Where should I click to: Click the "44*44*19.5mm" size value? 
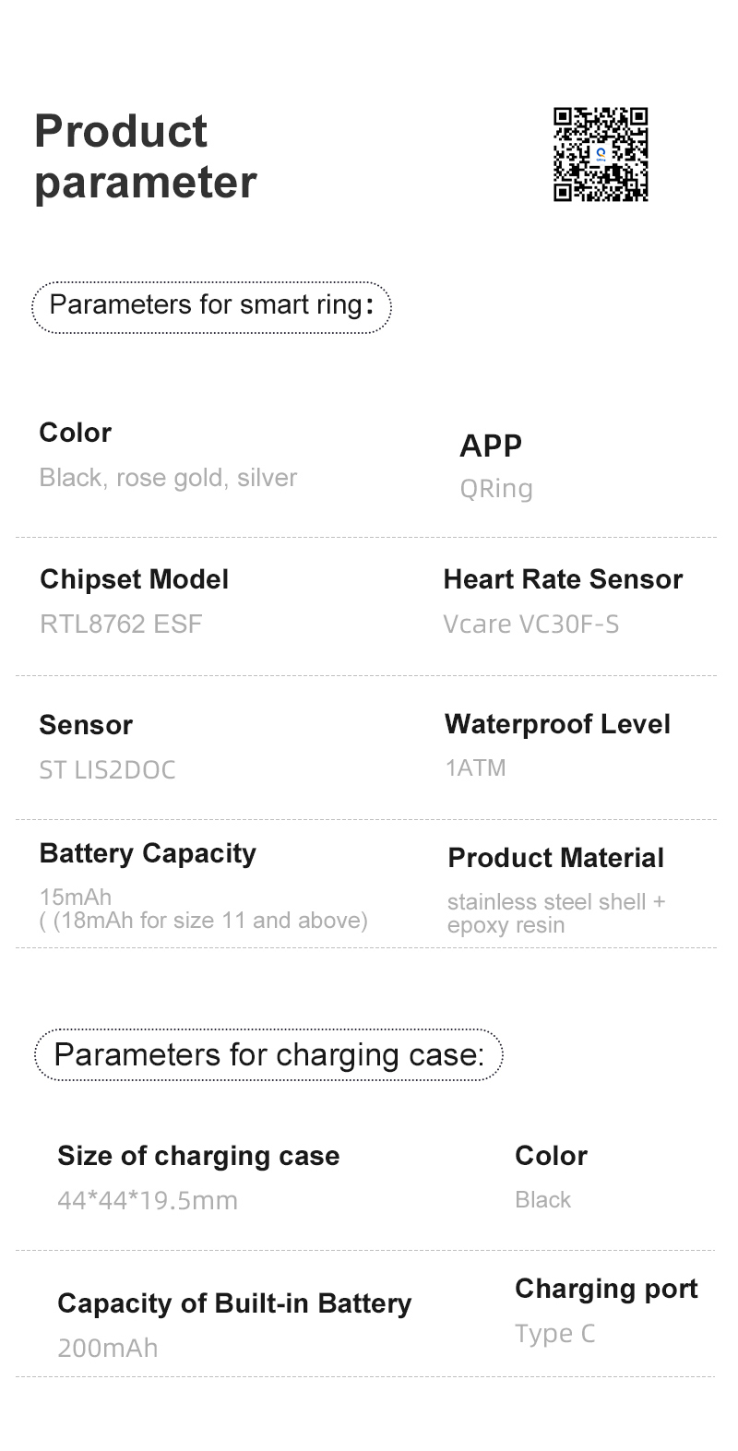point(148,1200)
